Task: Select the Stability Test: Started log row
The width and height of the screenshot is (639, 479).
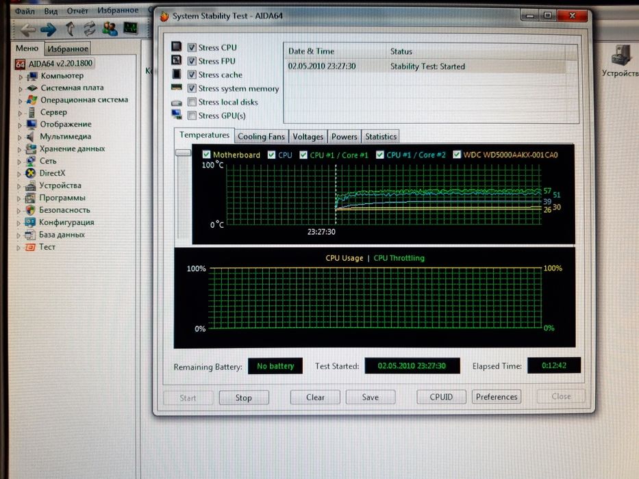Action: 426,66
